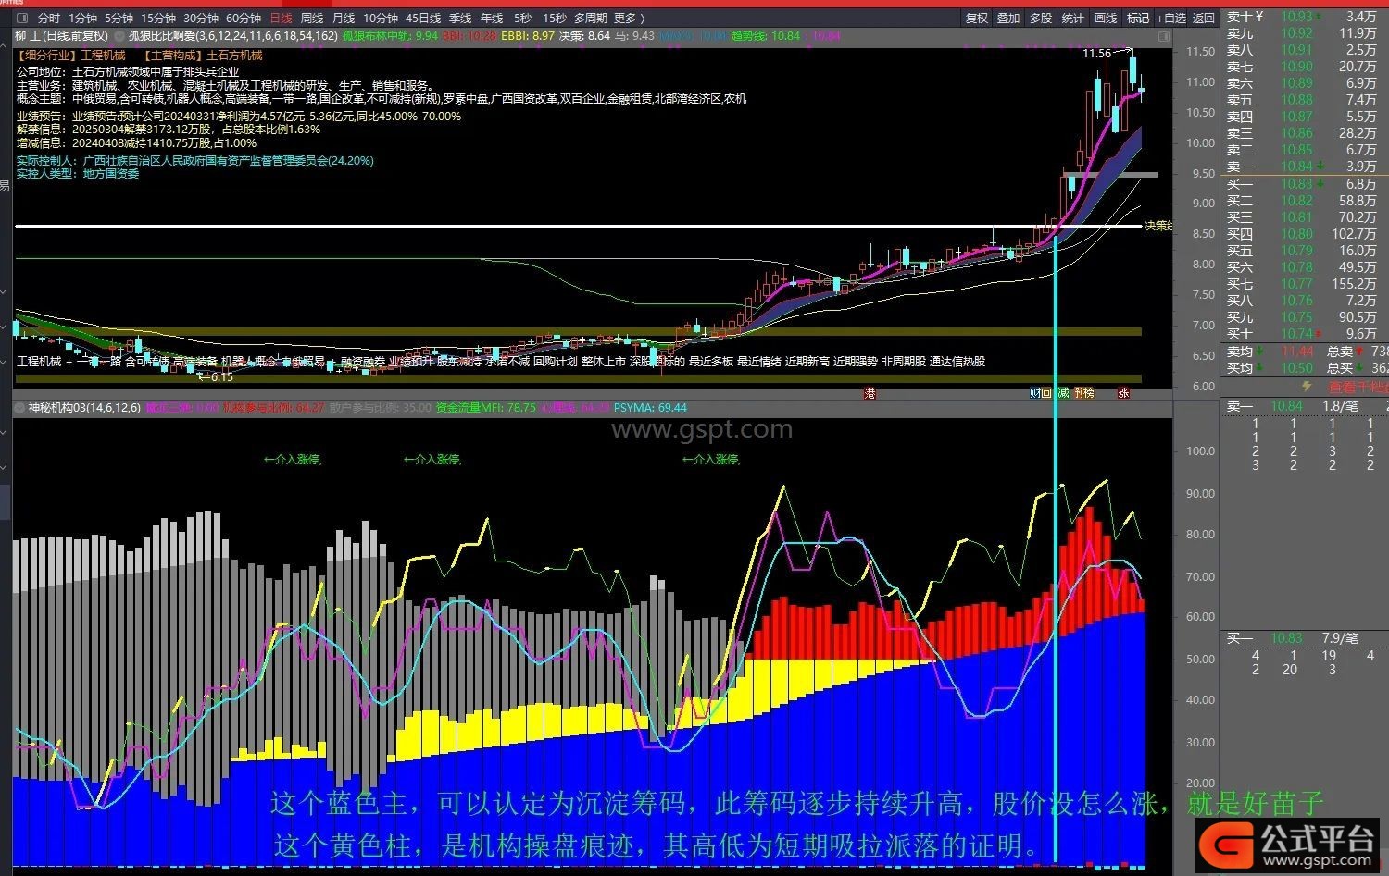Image resolution: width=1389 pixels, height=876 pixels.
Task: Select the 45日线 period
Action: click(x=423, y=18)
